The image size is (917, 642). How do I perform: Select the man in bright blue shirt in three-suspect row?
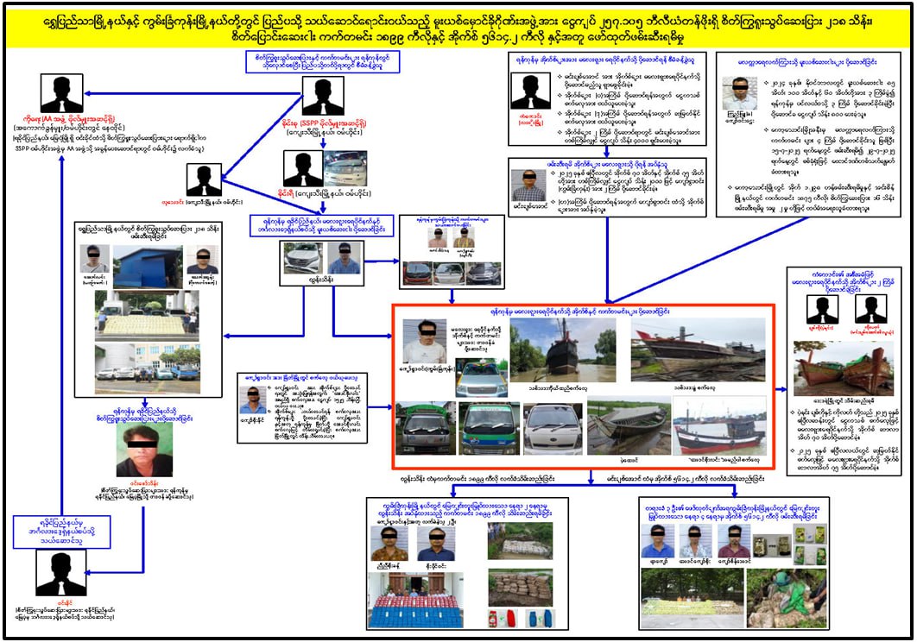658,541
